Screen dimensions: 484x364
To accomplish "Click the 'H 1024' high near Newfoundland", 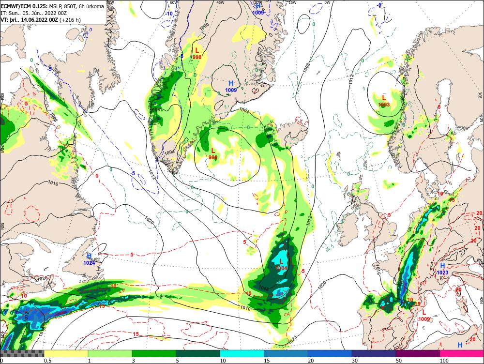I will (89, 259).
